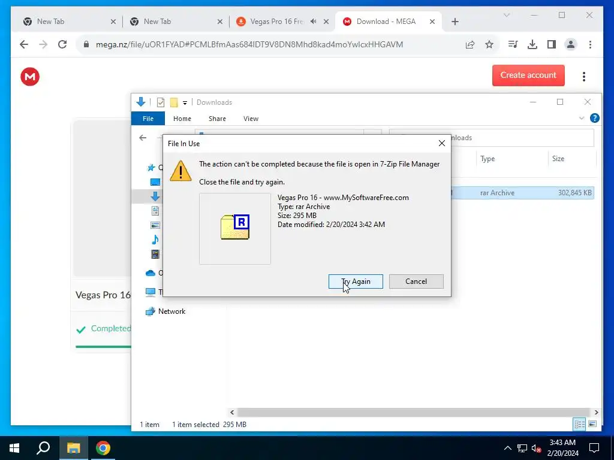Select Downloads in navigation pane
Viewport: 614px width, 460px height.
(155, 196)
